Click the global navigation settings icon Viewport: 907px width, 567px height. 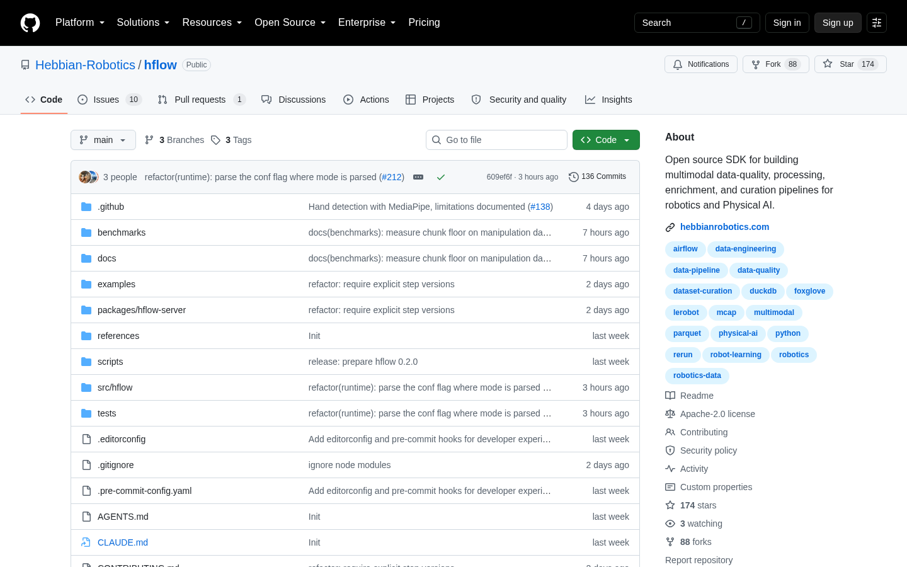pyautogui.click(x=877, y=23)
